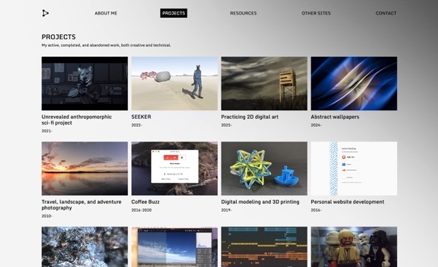
Task: Click the 'Abstract wallpapers' title link
Action: point(335,117)
